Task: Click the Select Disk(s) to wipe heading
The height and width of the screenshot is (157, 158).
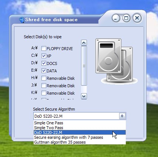Action: [x=43, y=37]
